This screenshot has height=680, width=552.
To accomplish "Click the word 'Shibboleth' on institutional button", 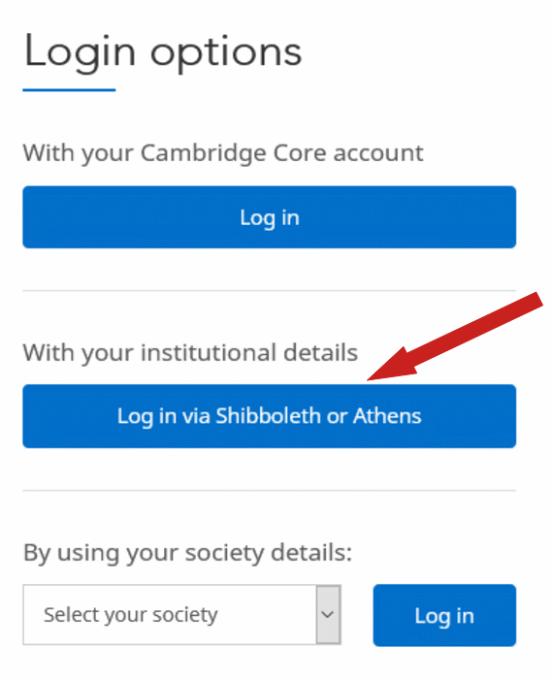I will [x=268, y=415].
